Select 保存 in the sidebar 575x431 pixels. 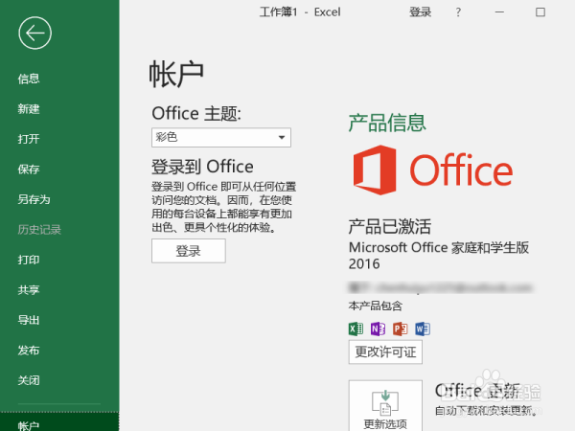point(29,170)
